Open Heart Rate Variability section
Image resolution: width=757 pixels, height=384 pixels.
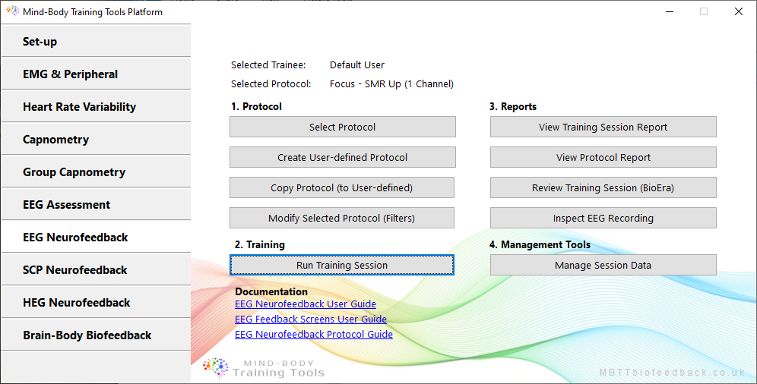click(x=96, y=106)
